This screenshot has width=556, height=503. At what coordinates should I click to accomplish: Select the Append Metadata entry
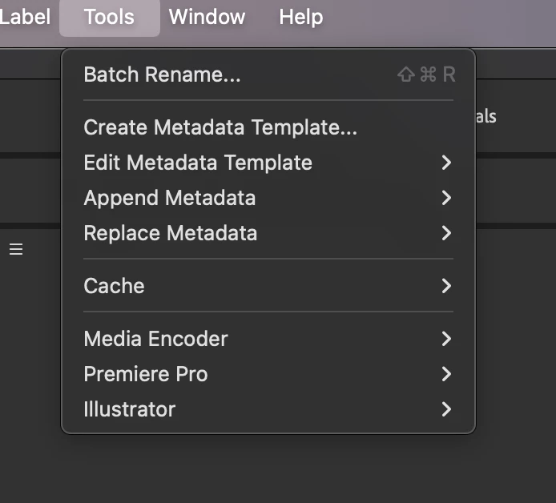click(x=170, y=198)
